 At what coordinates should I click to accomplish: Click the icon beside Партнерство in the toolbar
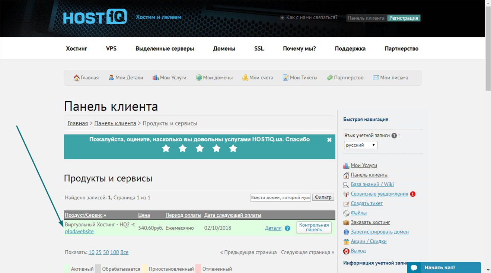click(330, 77)
